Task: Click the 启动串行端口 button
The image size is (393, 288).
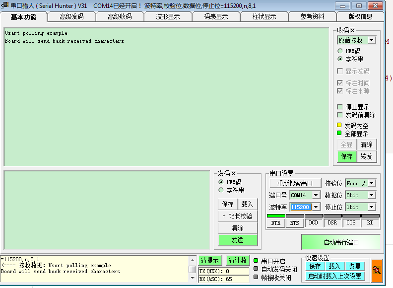Action: pyautogui.click(x=341, y=242)
